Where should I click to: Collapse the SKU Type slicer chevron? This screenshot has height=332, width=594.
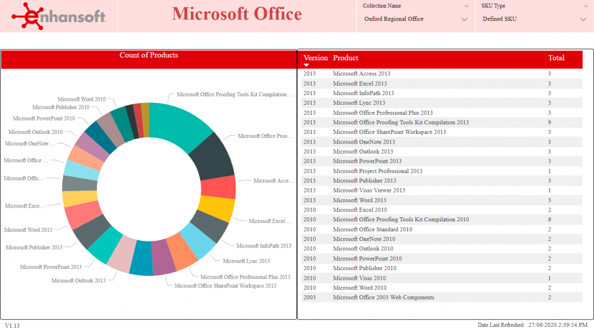point(586,6)
